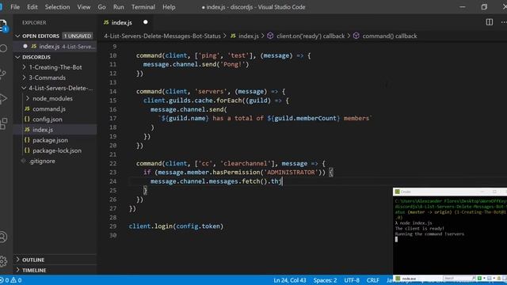Select index.js in the file tree
Image resolution: width=507 pixels, height=285 pixels.
point(43,130)
